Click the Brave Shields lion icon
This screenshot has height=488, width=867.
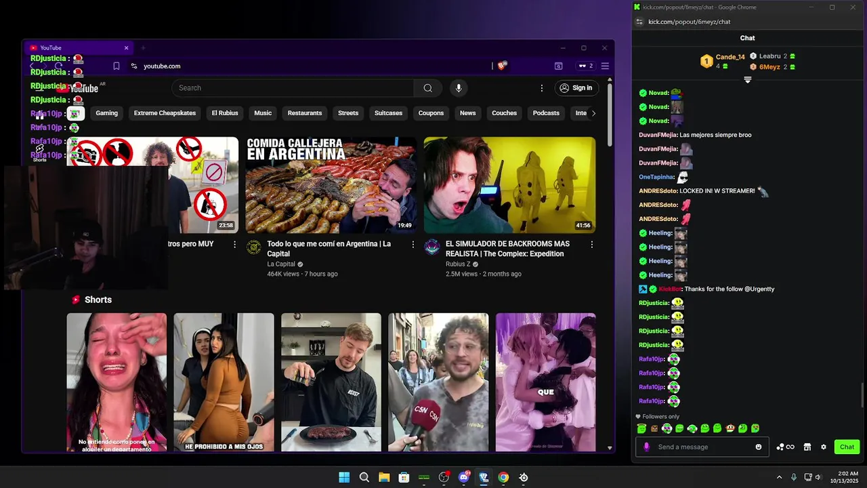(502, 66)
